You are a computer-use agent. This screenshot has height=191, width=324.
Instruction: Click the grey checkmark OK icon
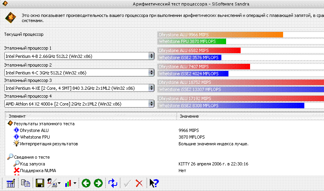point(127,183)
